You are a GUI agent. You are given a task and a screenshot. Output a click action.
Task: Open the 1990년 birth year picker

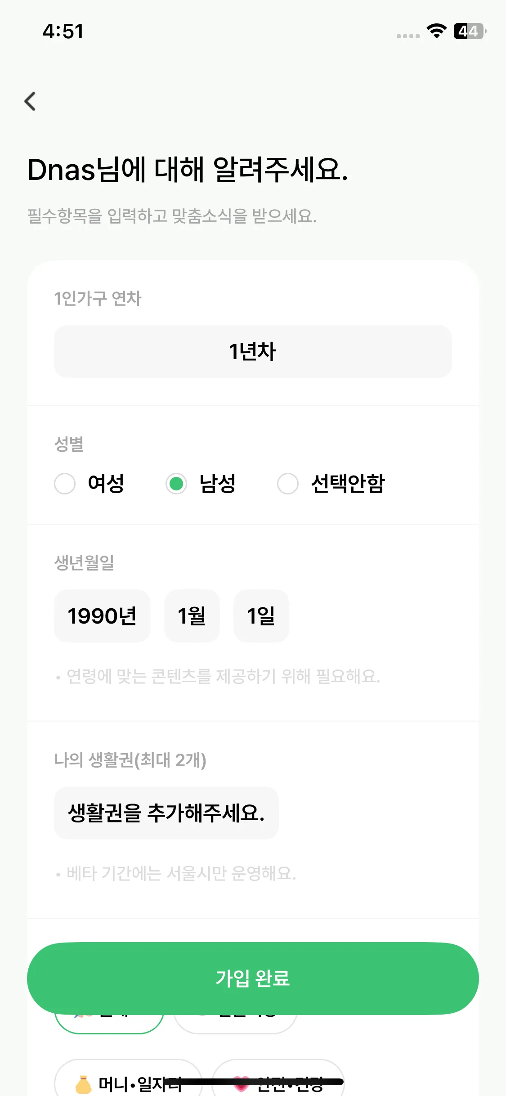pyautogui.click(x=102, y=616)
